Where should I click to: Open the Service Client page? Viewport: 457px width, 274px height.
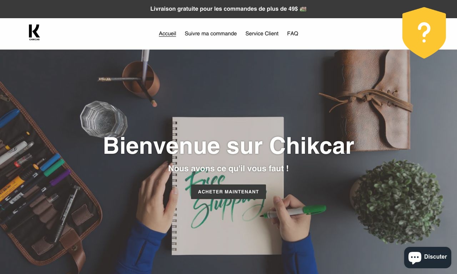pyautogui.click(x=262, y=34)
